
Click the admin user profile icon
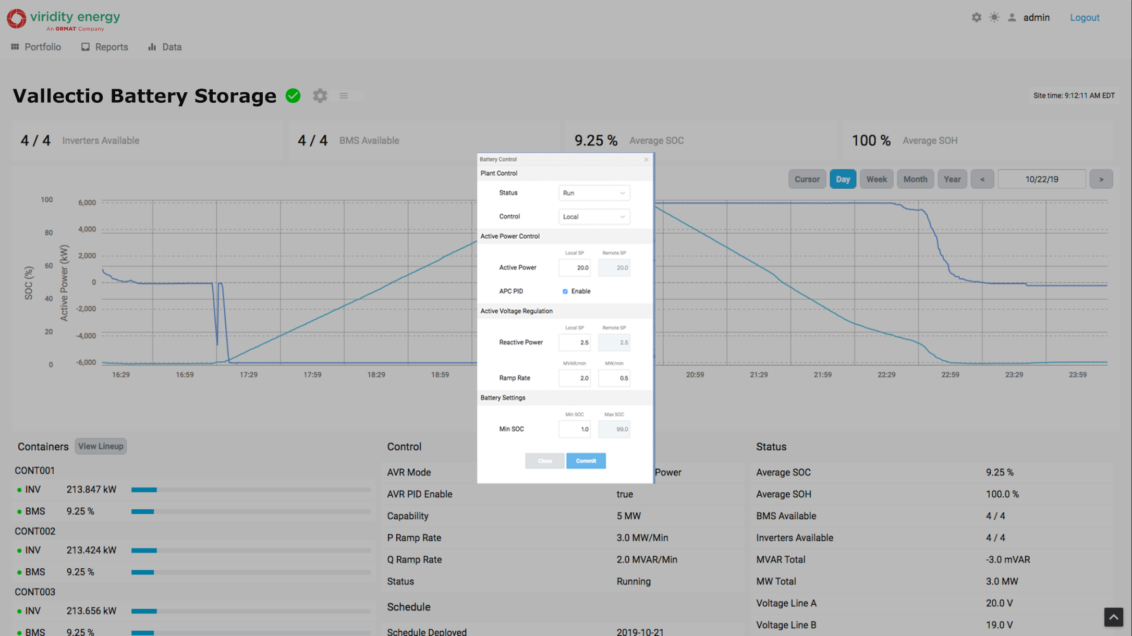[x=1012, y=17]
